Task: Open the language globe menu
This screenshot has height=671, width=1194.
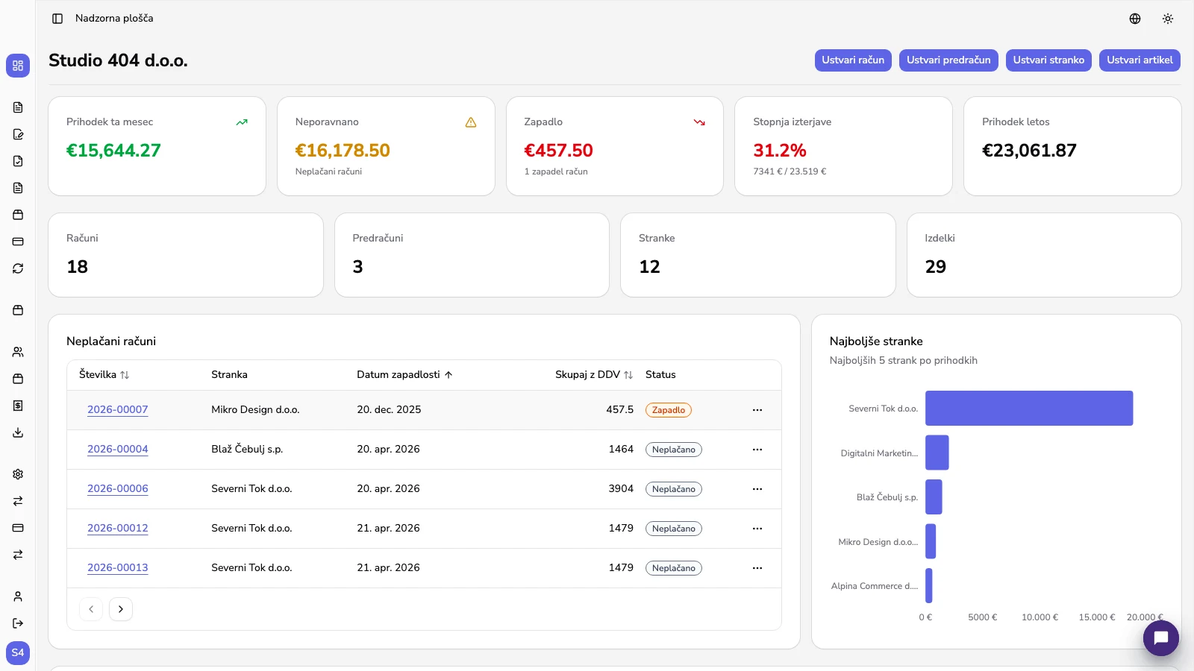Action: 1135,19
